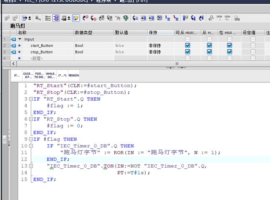Collapse TON call fold at line 13
The height and width of the screenshot is (200, 270).
click(31, 166)
